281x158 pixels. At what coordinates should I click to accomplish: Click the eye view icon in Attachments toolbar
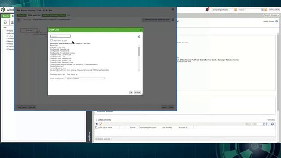(x=97, y=124)
